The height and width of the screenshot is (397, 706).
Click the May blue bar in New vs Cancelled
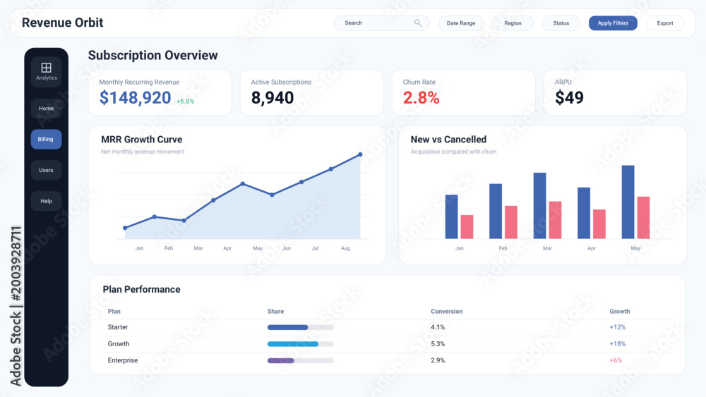click(x=628, y=202)
